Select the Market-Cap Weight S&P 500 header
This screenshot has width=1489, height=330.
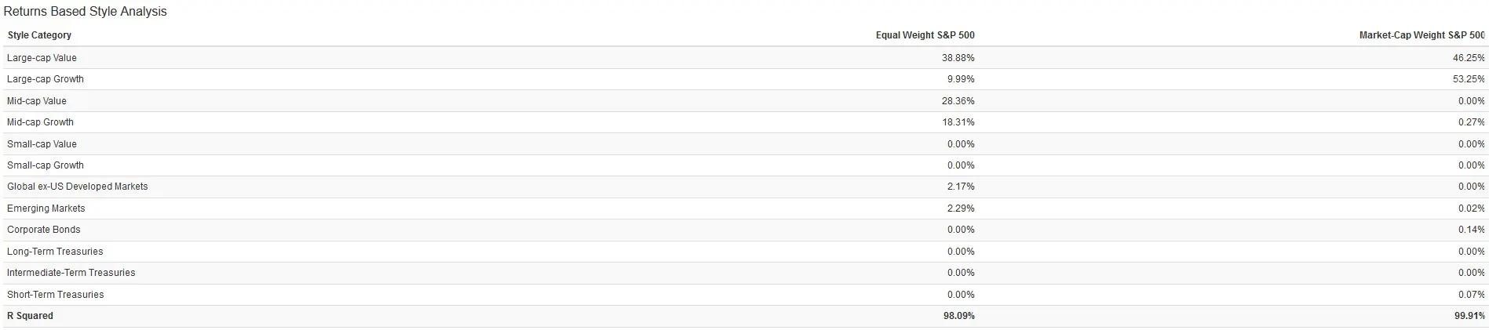click(x=1421, y=35)
